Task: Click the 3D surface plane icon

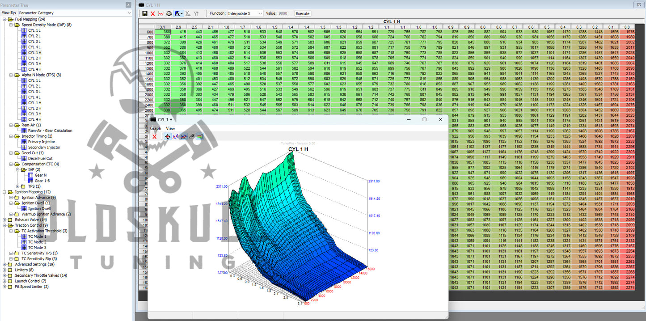Action: tap(192, 137)
